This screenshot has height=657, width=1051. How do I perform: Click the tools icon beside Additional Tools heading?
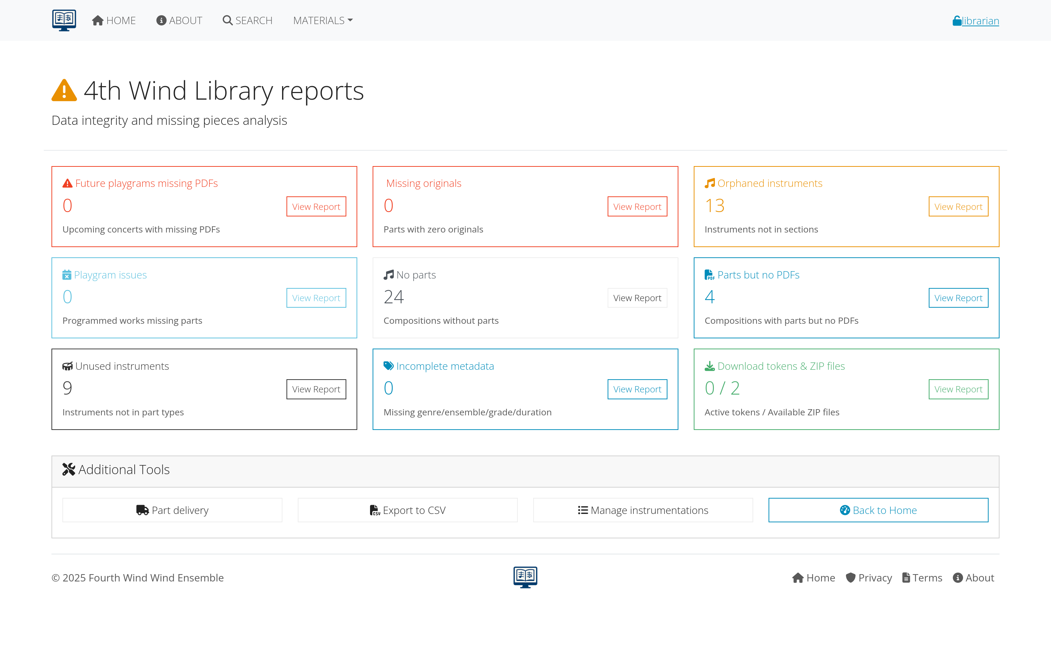(69, 469)
